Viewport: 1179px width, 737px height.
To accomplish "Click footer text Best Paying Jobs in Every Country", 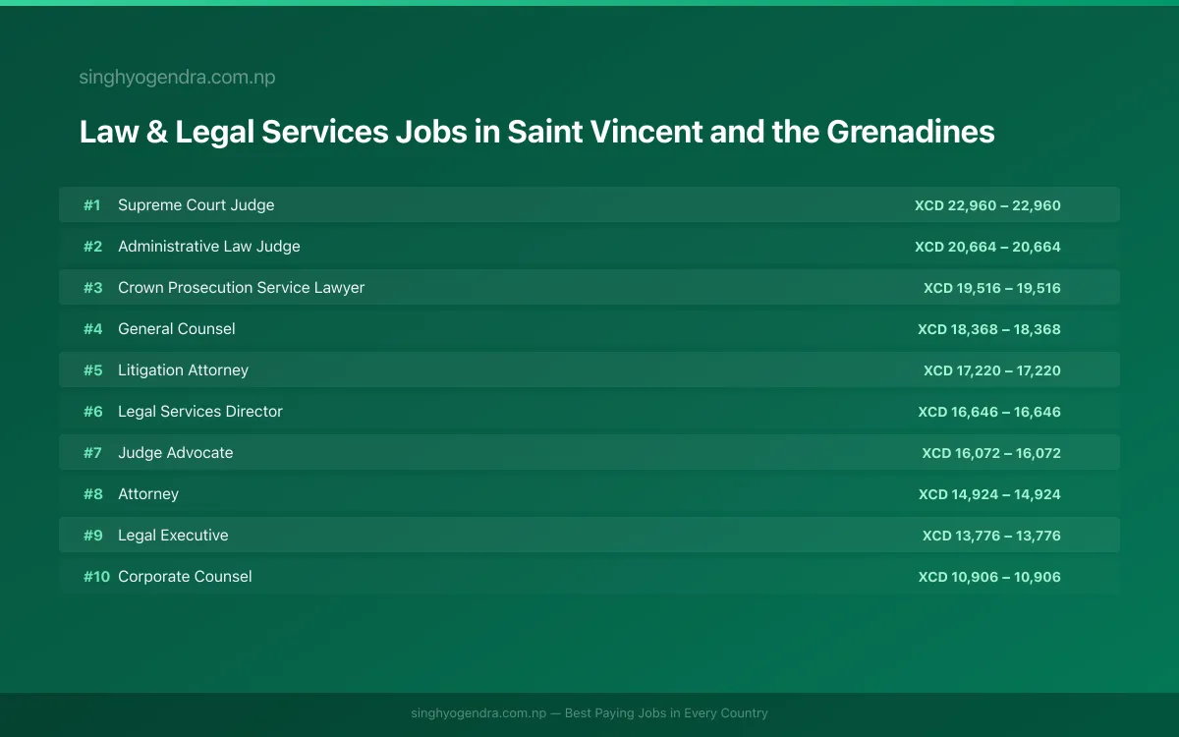I will (666, 713).
